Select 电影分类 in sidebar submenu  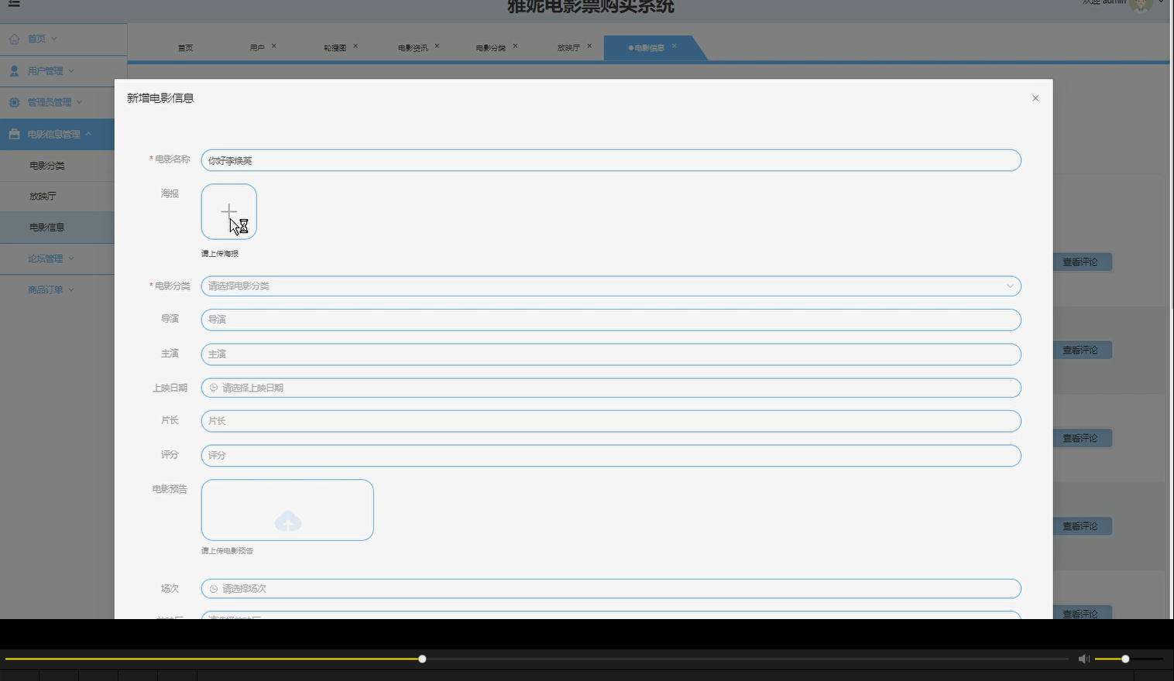(47, 166)
